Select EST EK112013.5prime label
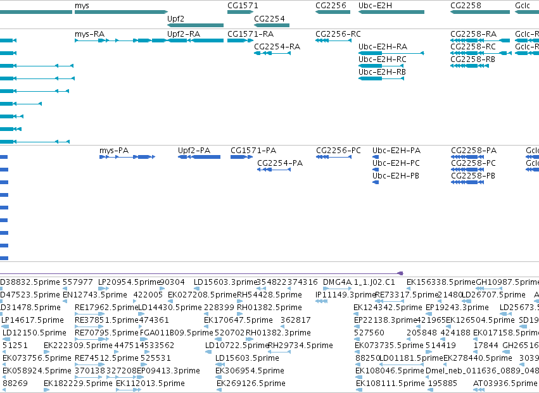This screenshot has height=393, width=539. pyautogui.click(x=150, y=384)
